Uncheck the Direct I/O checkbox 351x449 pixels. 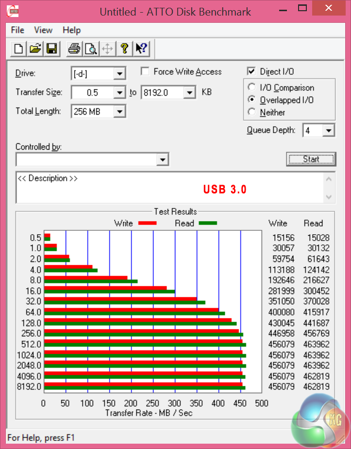251,71
